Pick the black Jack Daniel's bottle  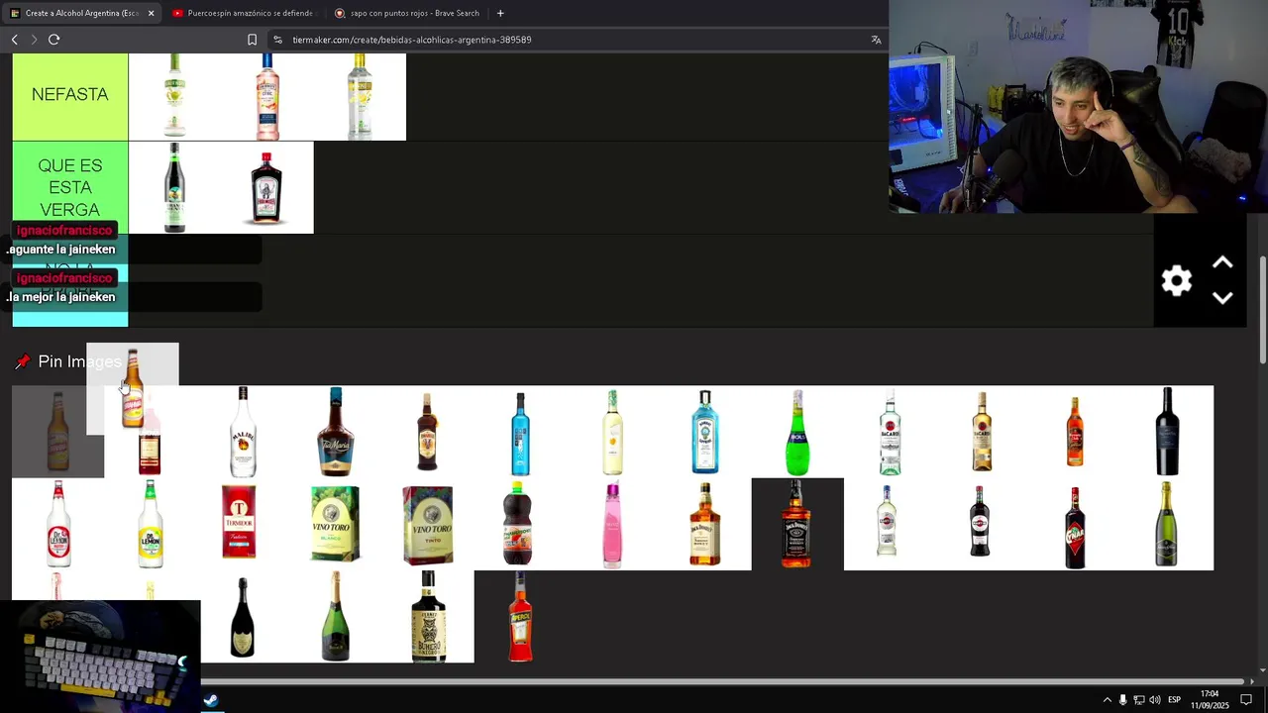coord(797,524)
